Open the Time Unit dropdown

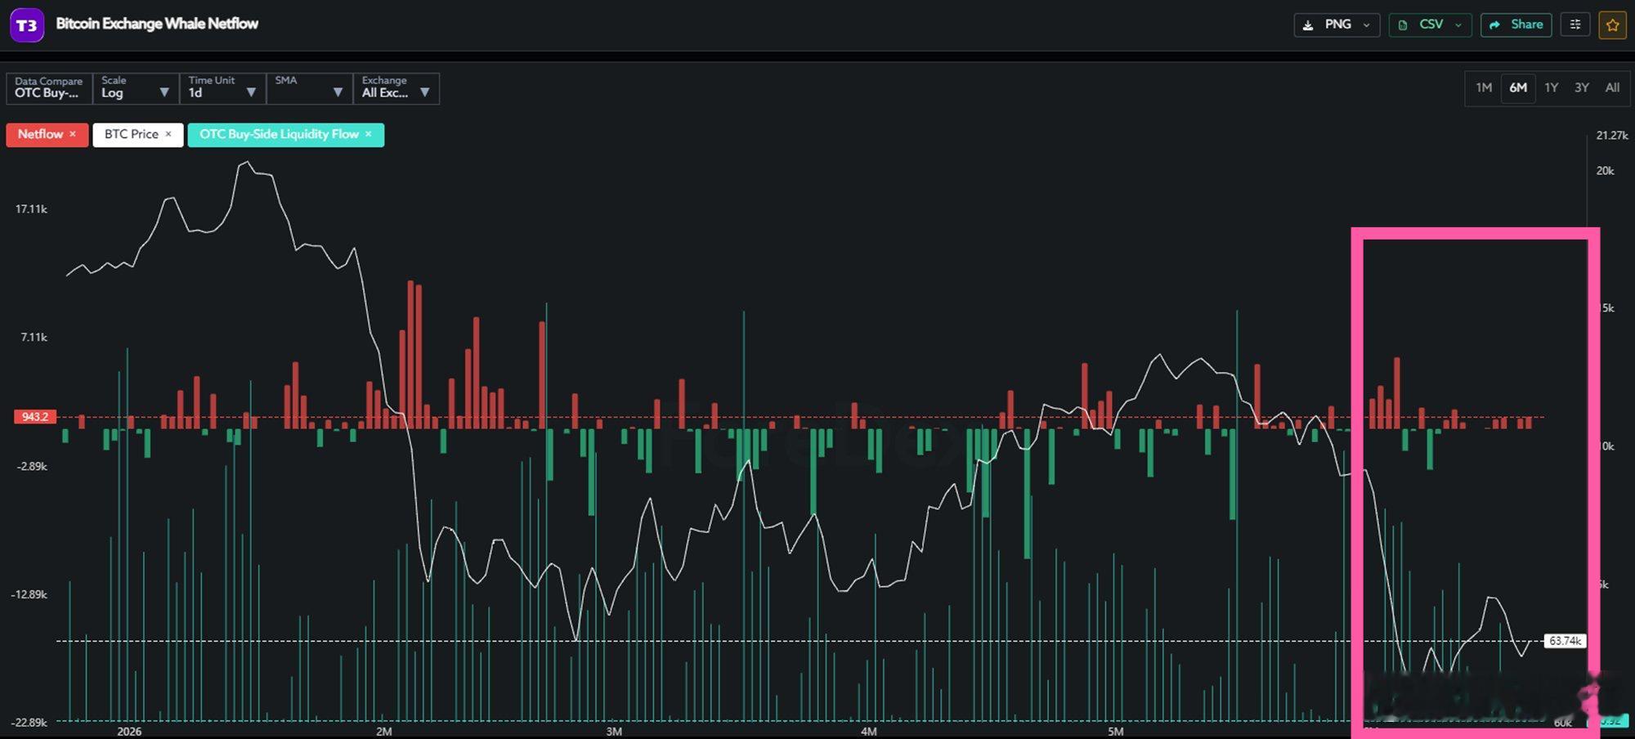click(x=222, y=88)
